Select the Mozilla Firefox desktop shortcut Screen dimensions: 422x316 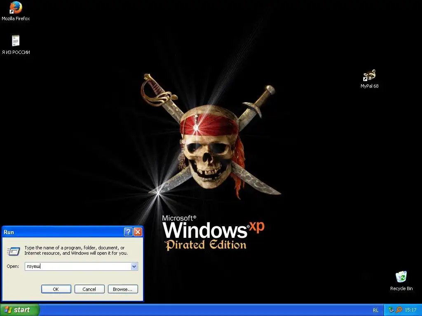[16, 11]
